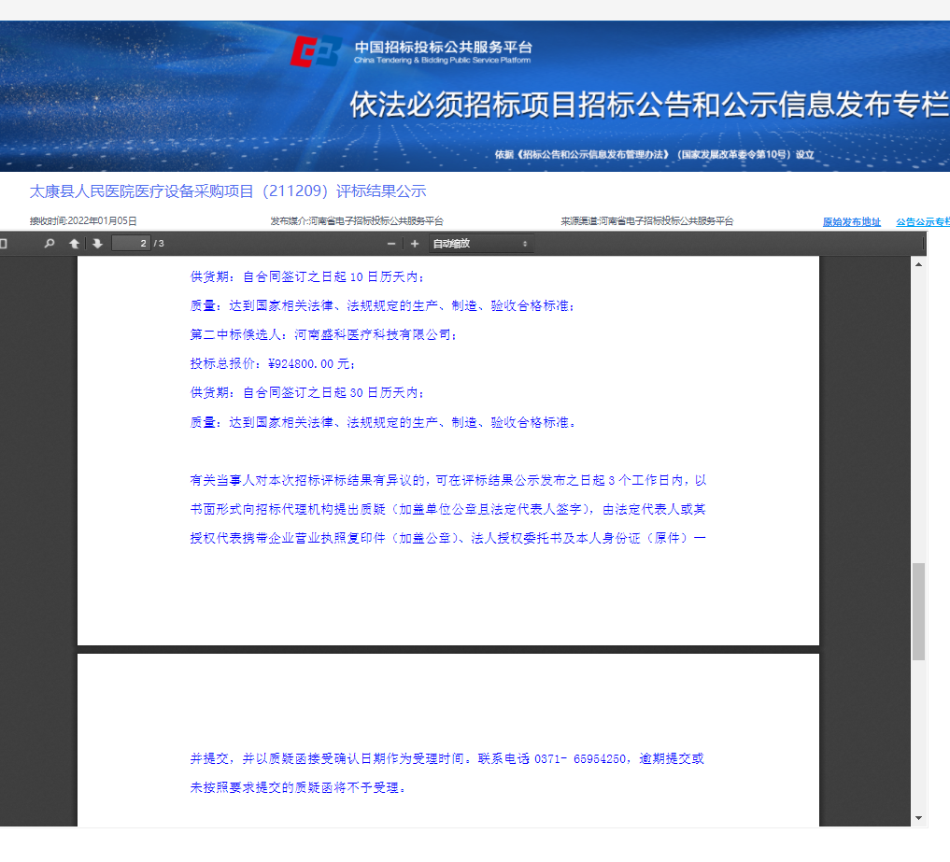
Task: Toggle the PDF sidebar panel
Action: coord(4,244)
